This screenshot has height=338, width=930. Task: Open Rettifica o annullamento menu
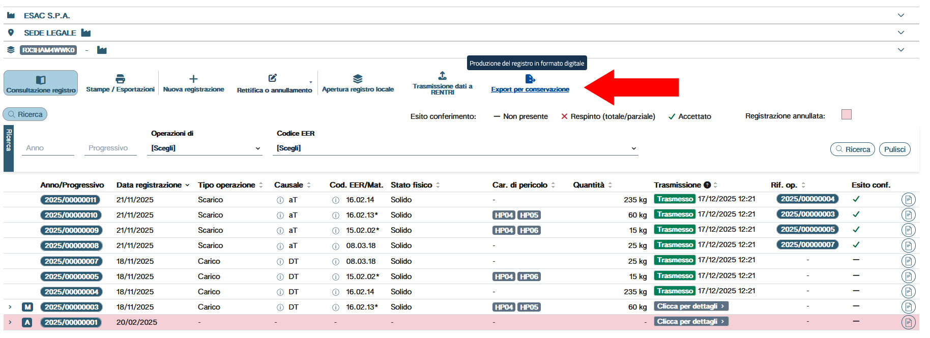point(274,83)
